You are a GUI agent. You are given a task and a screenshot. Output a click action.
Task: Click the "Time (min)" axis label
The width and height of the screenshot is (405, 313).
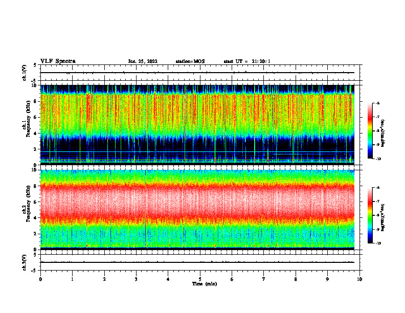click(x=205, y=284)
